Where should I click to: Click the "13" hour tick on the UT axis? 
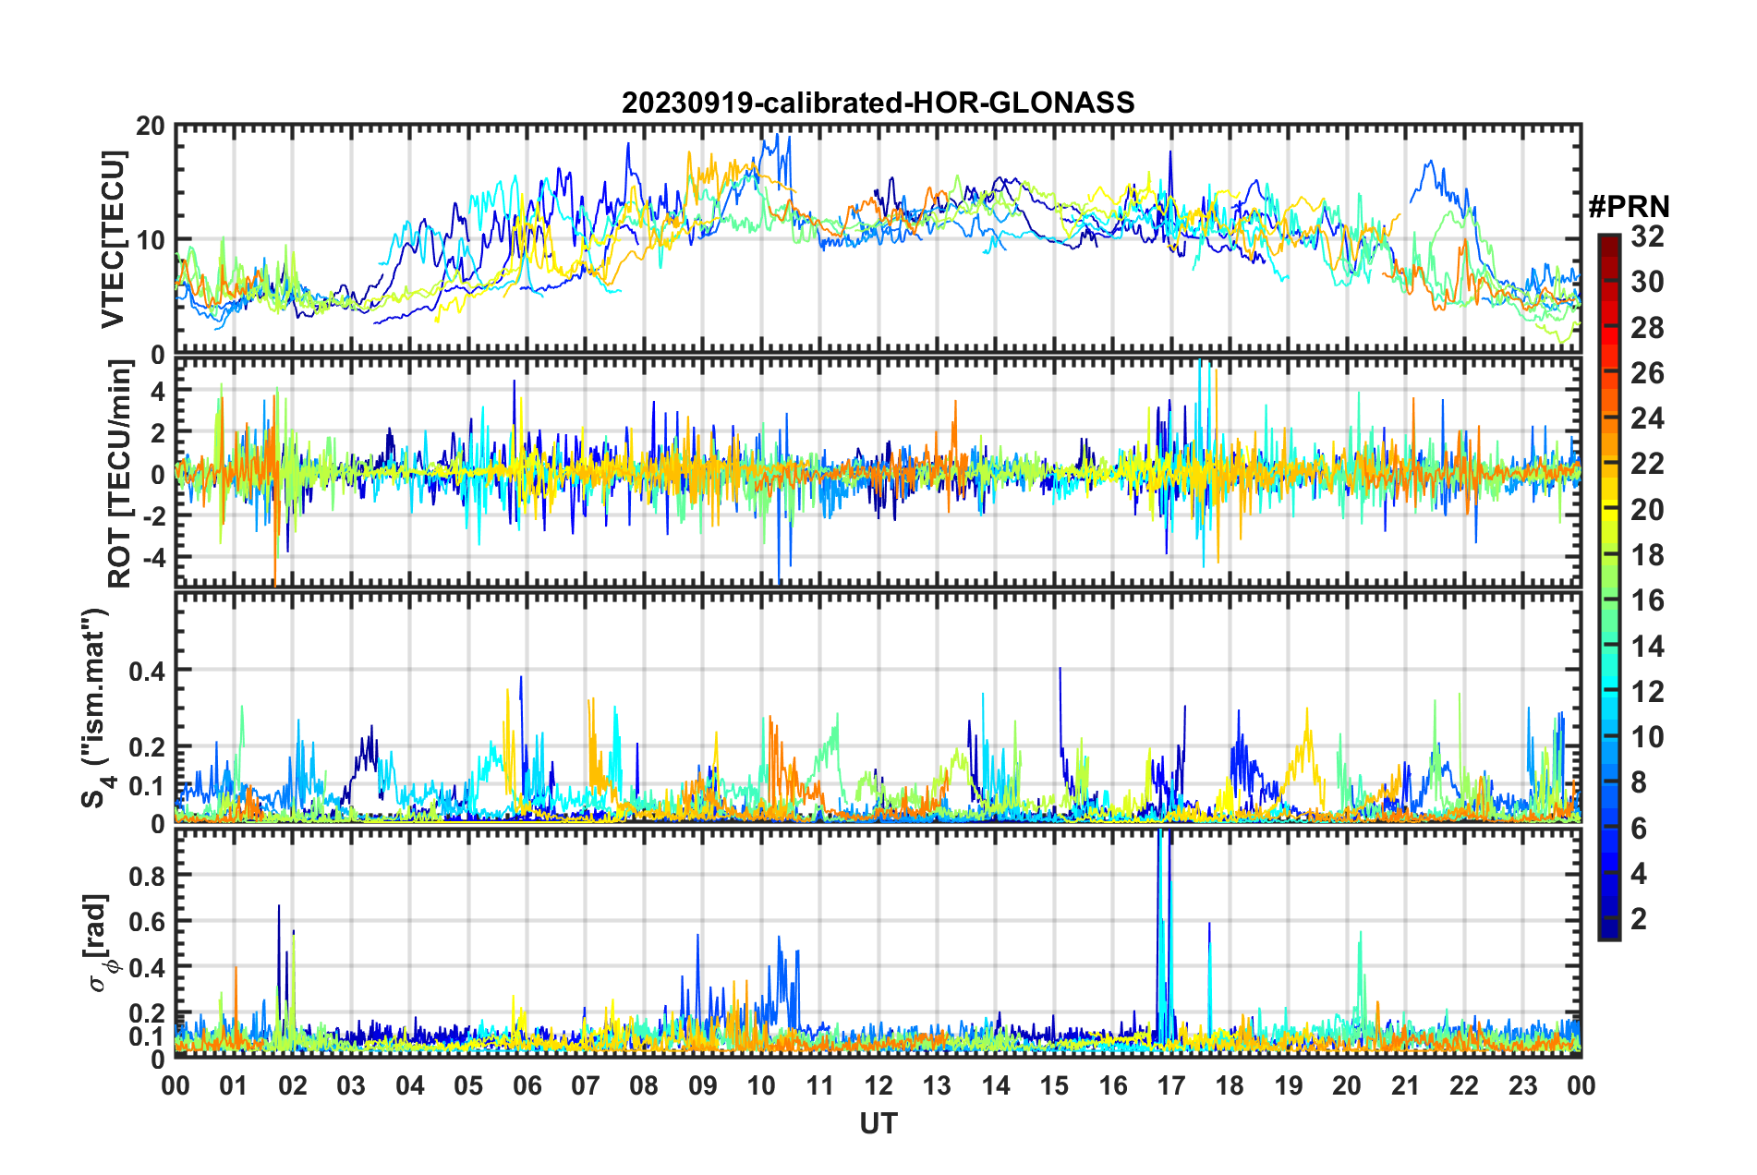click(937, 1085)
